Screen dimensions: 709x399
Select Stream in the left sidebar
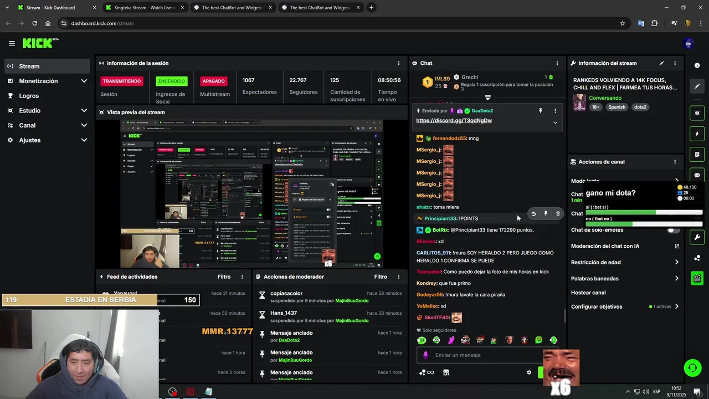[x=47, y=66]
